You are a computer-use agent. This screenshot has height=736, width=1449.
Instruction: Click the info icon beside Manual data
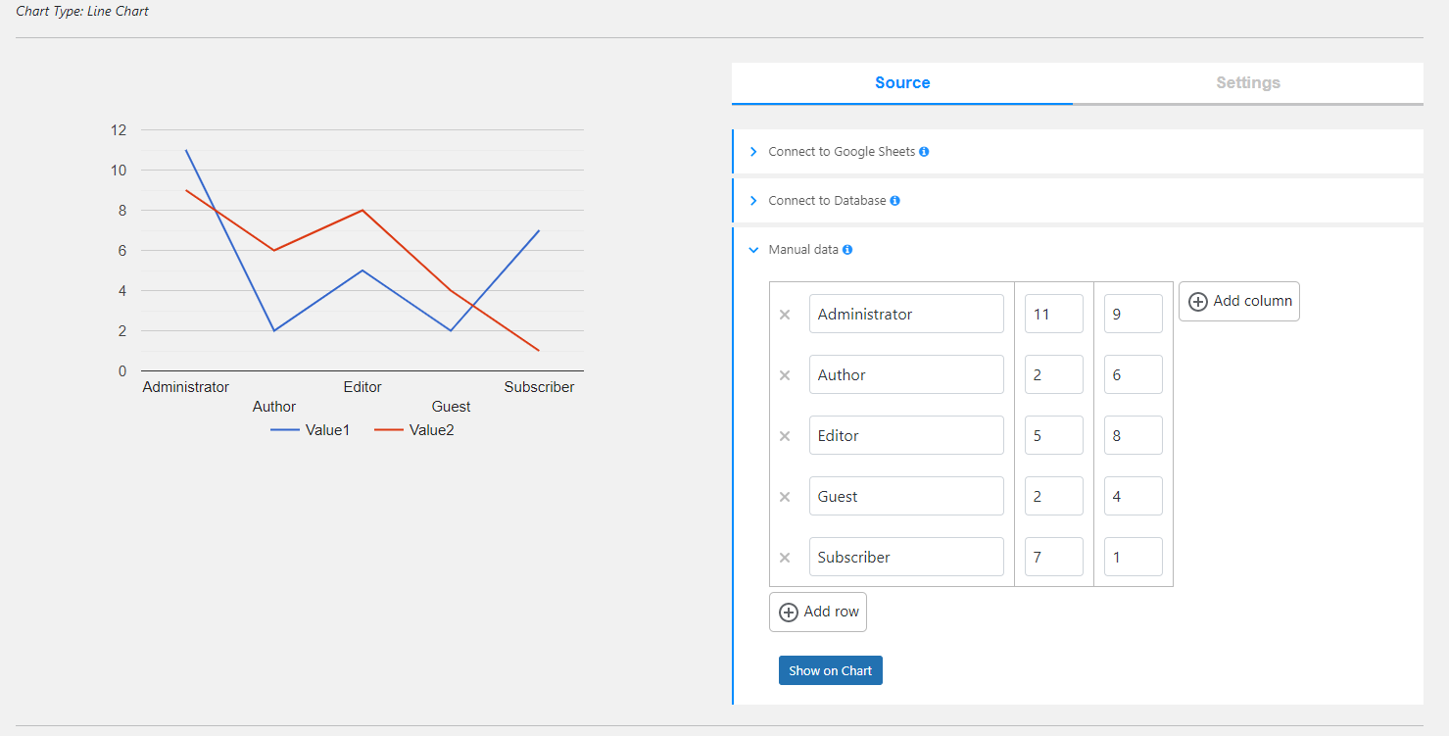pyautogui.click(x=847, y=250)
